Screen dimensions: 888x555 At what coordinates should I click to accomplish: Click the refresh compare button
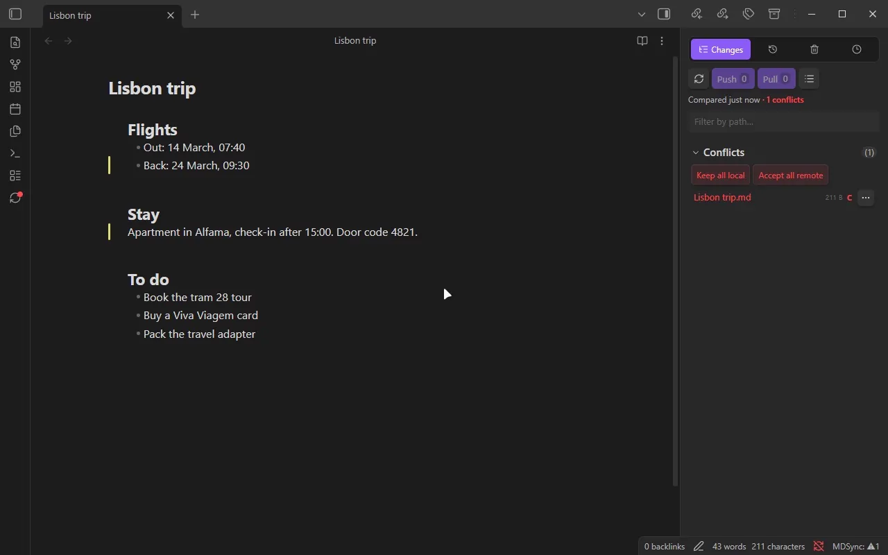(699, 79)
